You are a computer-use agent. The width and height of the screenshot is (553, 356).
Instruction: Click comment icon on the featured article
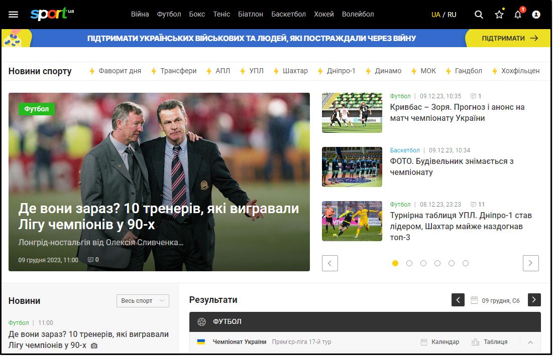tap(90, 260)
